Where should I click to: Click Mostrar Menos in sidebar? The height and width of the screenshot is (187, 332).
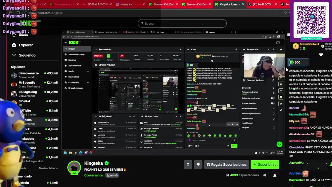(48, 168)
